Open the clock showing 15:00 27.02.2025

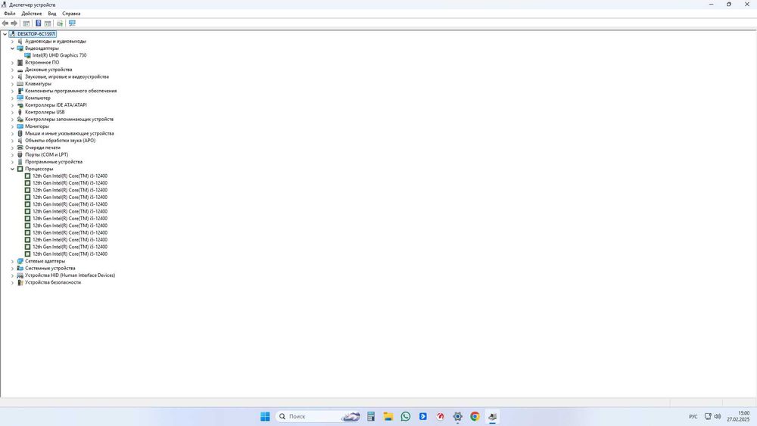click(x=738, y=416)
